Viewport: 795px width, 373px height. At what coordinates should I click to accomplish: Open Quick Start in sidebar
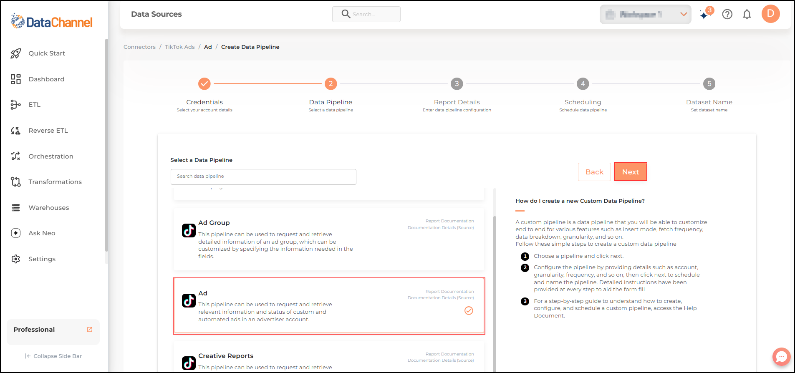click(x=47, y=53)
